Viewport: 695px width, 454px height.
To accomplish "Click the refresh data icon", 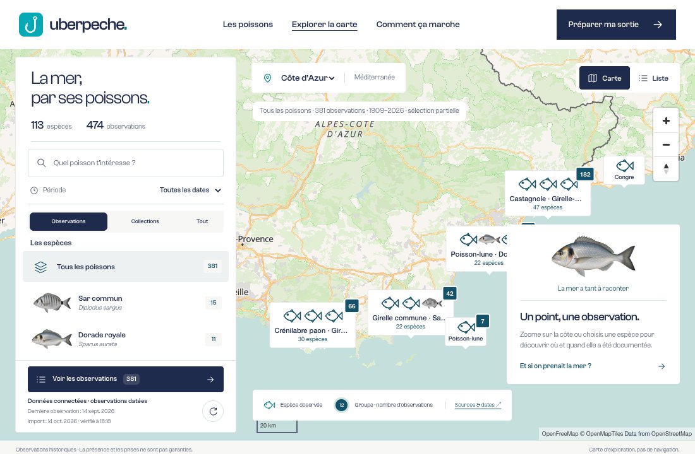I will coord(213,411).
